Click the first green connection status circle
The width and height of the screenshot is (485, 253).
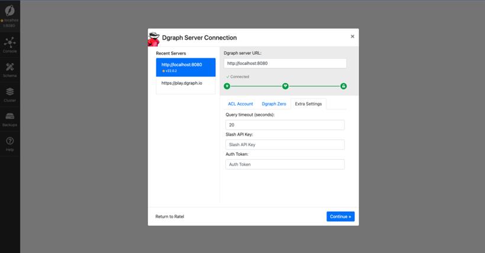pos(227,86)
